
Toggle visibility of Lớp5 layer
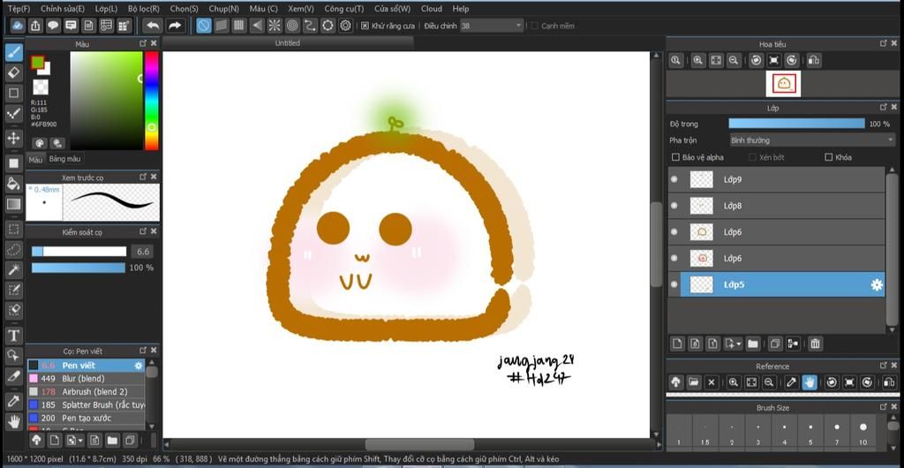(674, 284)
